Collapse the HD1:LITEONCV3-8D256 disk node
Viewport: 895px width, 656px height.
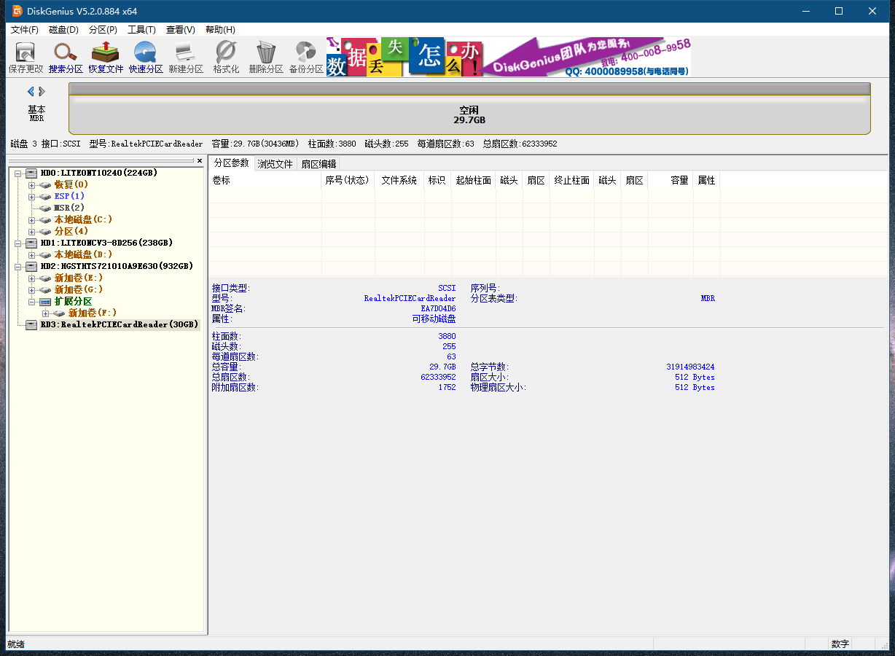click(x=17, y=243)
